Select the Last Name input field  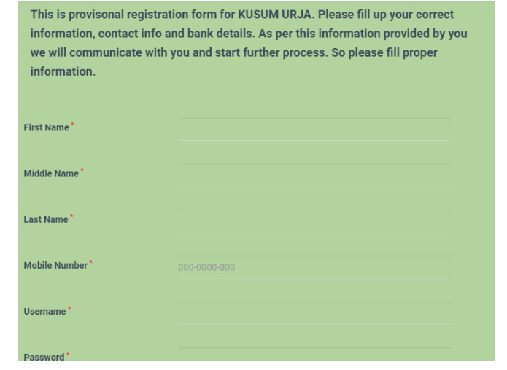[314, 221]
